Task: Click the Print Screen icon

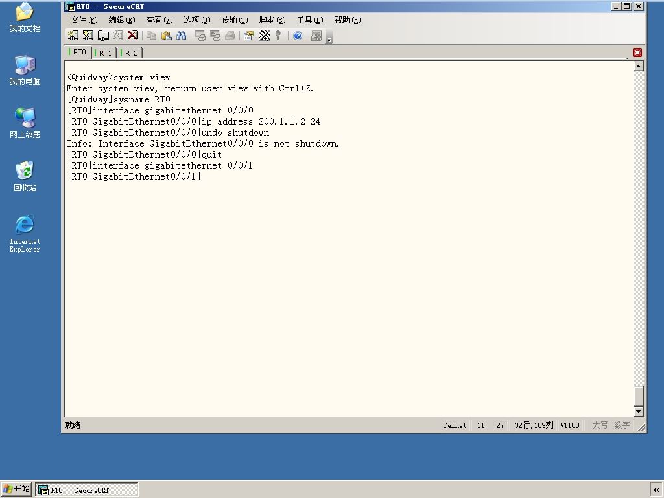Action: [x=200, y=36]
